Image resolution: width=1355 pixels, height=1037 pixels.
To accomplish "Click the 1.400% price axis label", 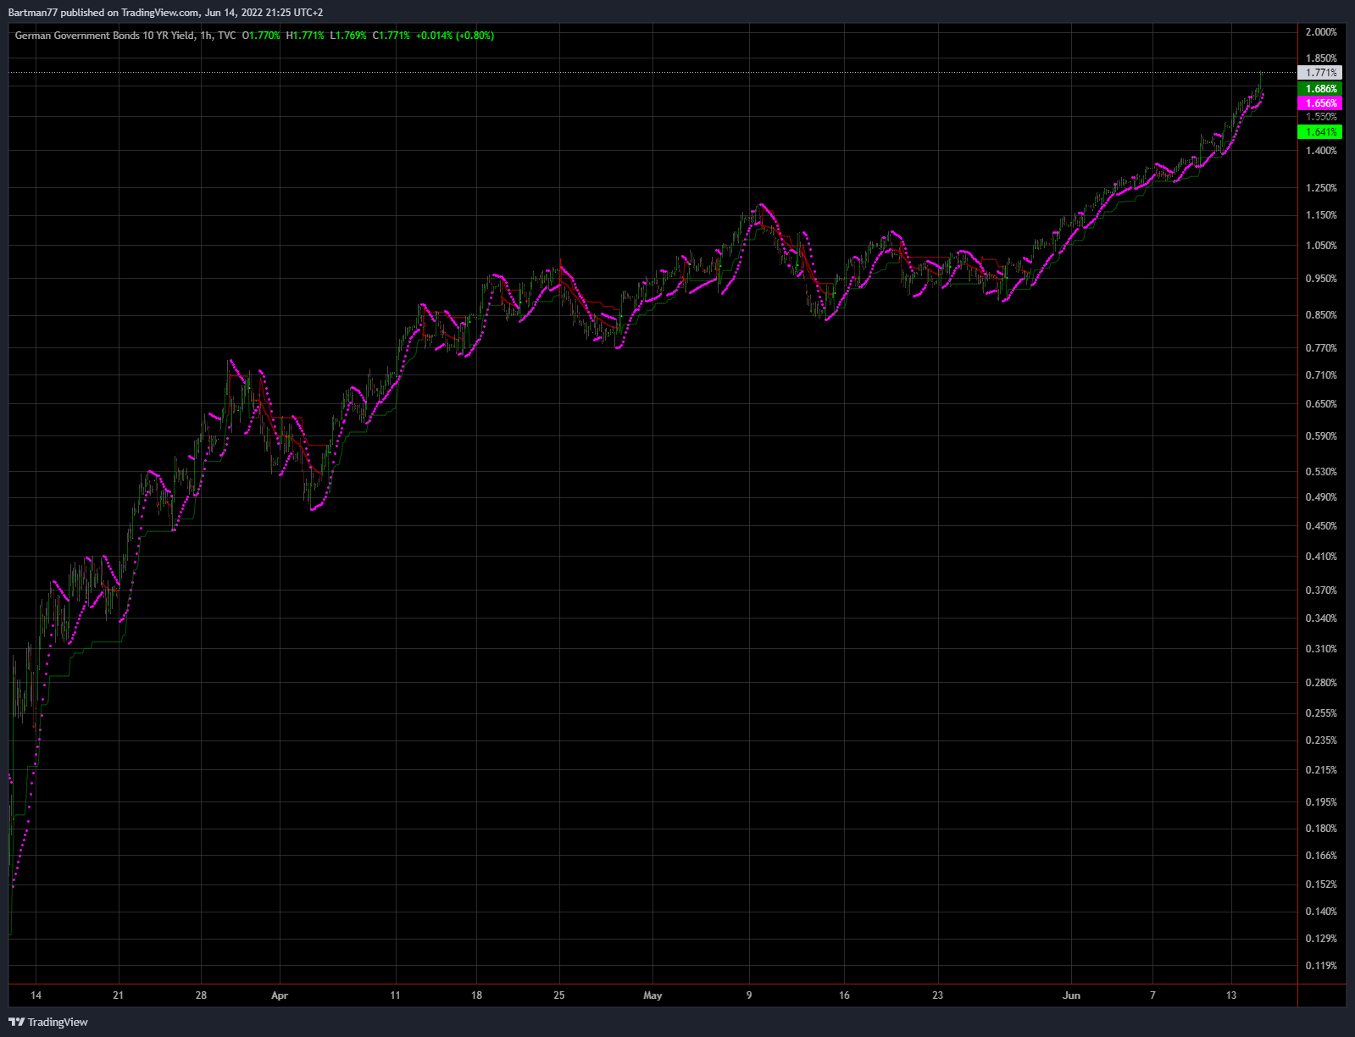I will pyautogui.click(x=1321, y=151).
